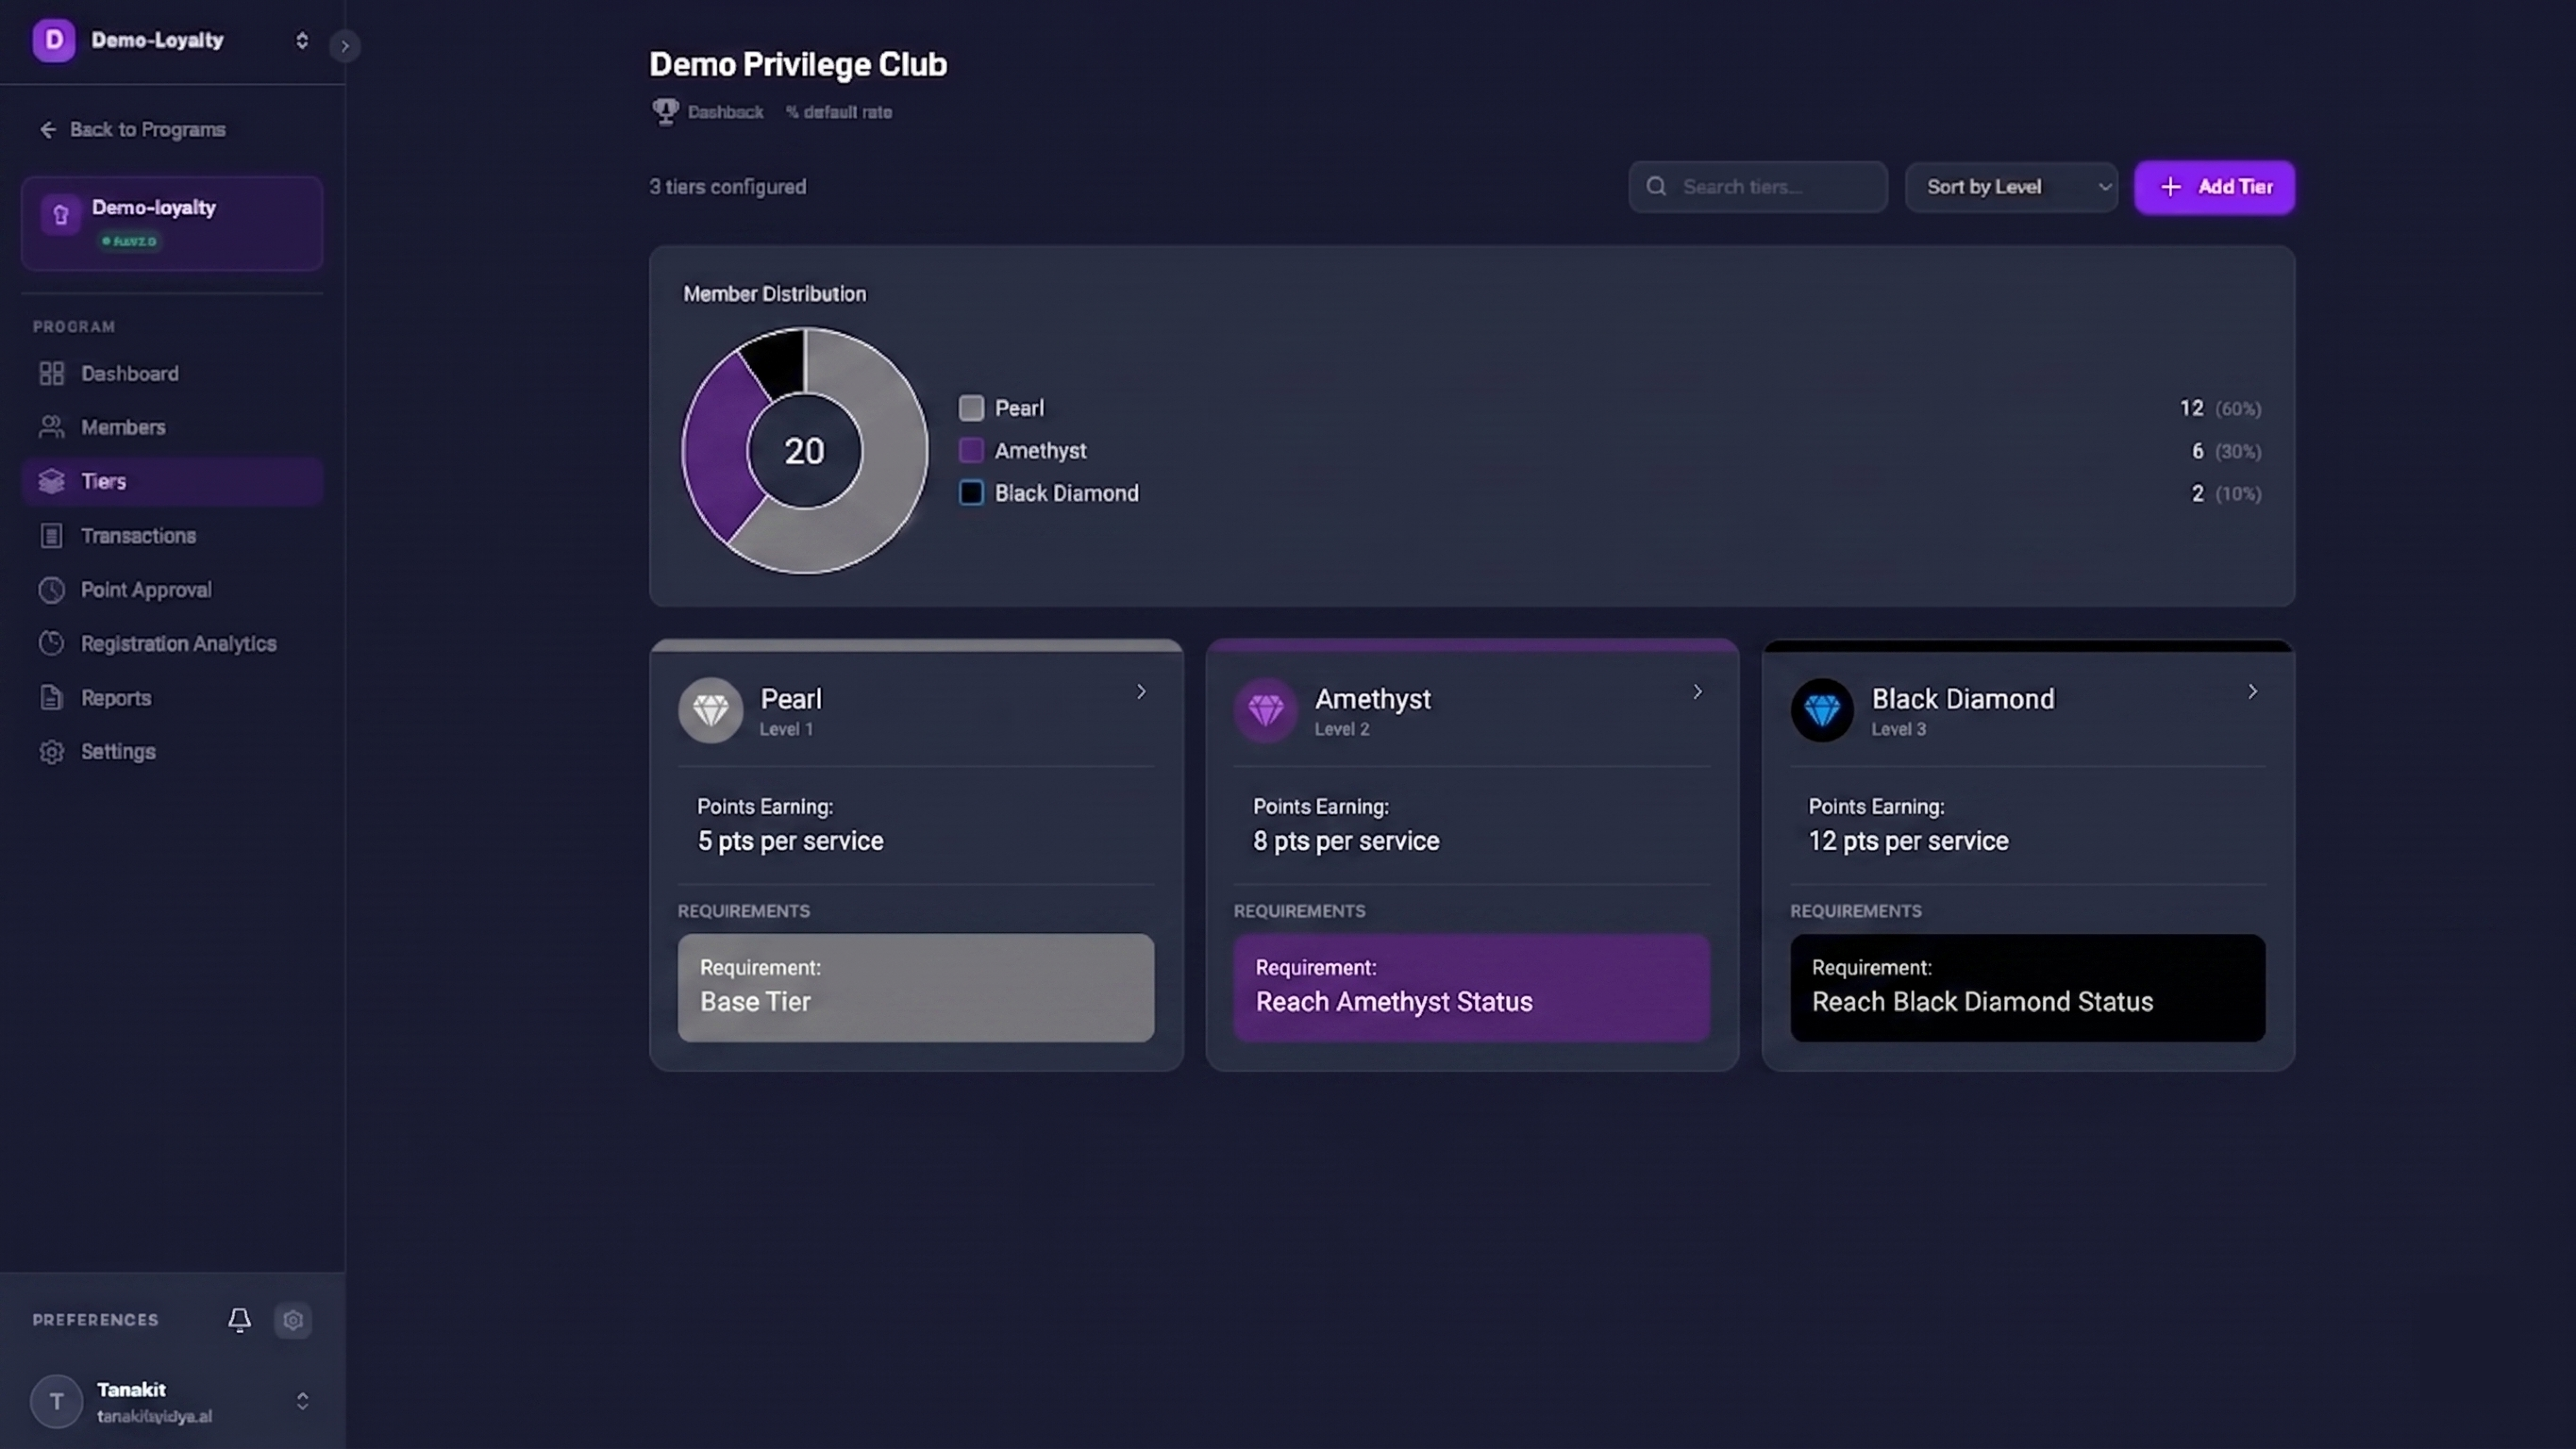Image resolution: width=2576 pixels, height=1449 pixels.
Task: Select the Tiers menu item
Action: 172,481
